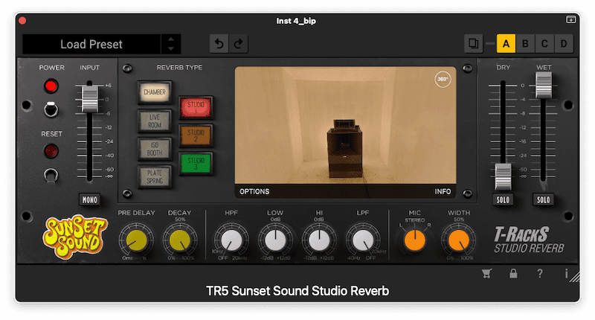Viewport: 595px width, 320px height.
Task: Switch to preset slot C
Action: click(544, 44)
